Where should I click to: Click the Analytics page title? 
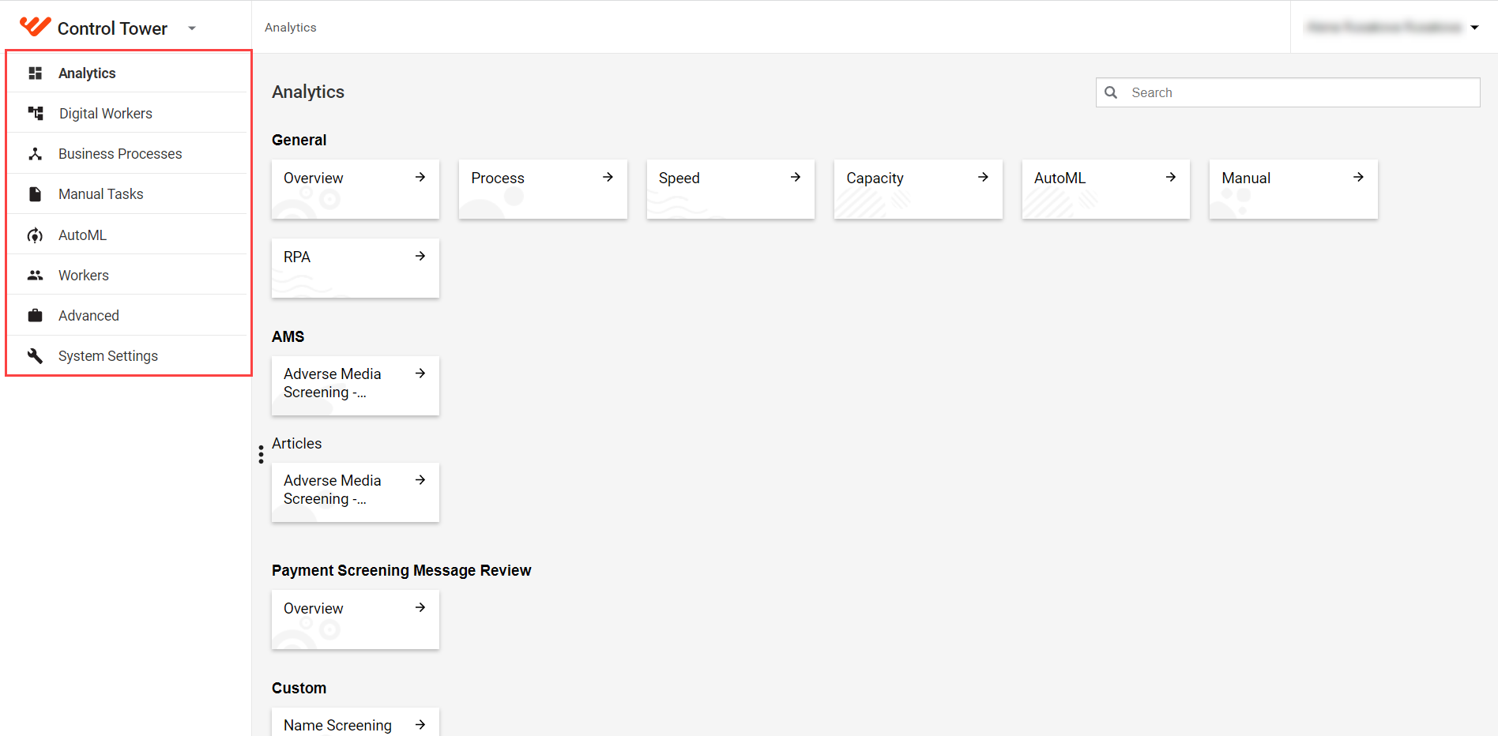308,92
